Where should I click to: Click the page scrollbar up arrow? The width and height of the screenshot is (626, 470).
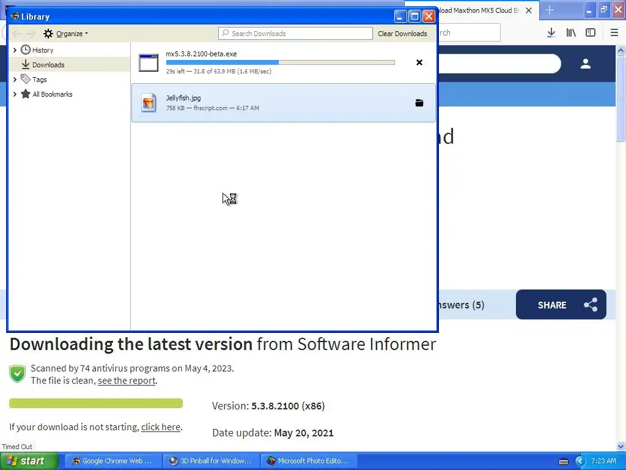(x=620, y=50)
